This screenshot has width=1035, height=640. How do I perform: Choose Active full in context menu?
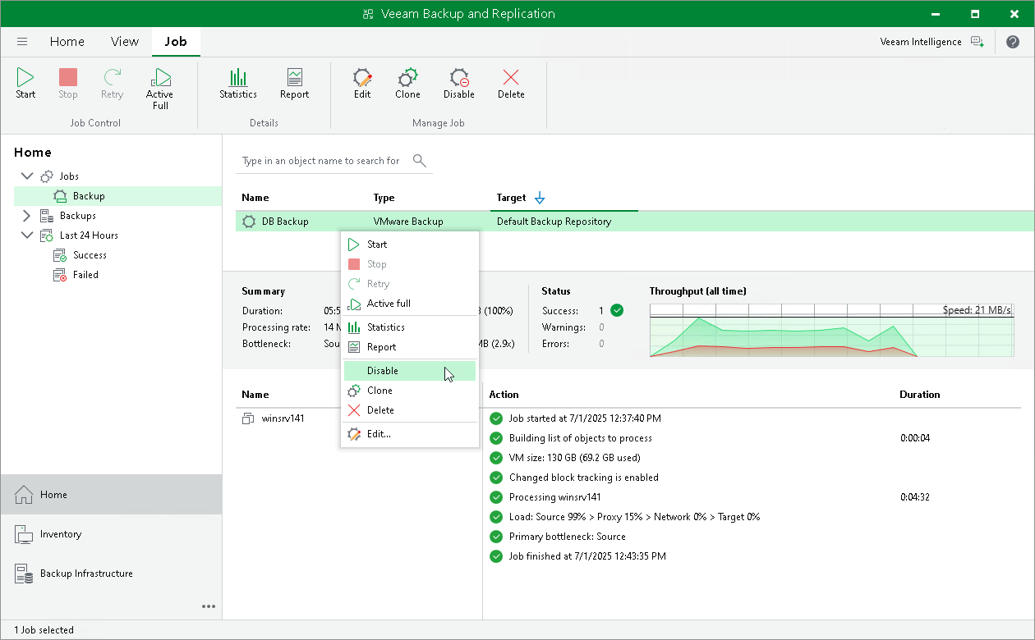(x=409, y=304)
